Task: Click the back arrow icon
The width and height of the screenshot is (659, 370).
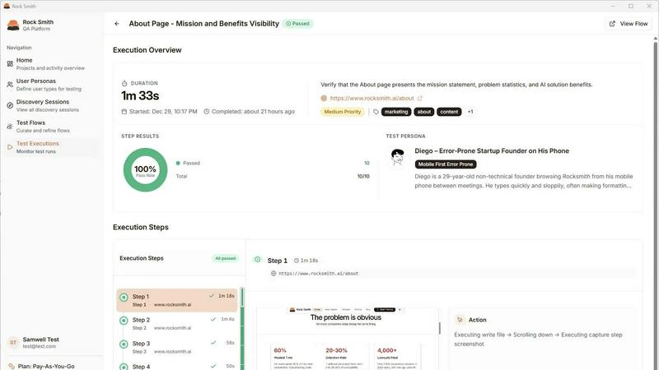Action: click(117, 24)
